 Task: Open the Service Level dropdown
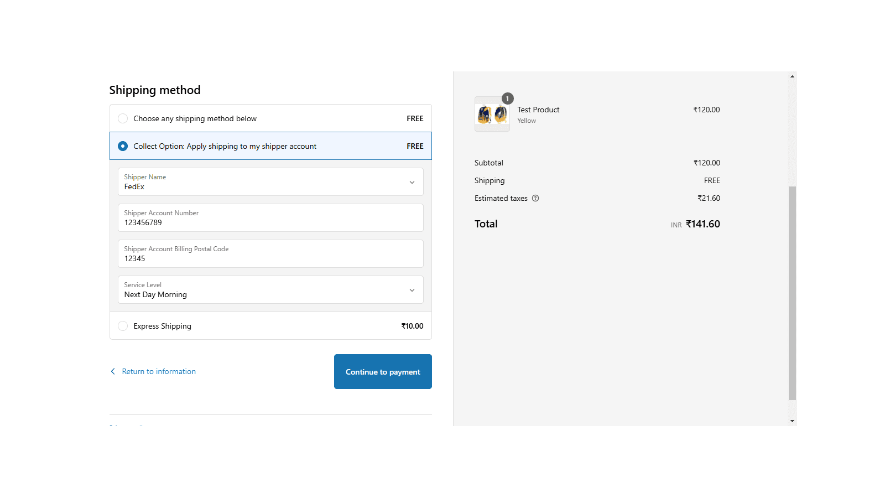[270, 290]
